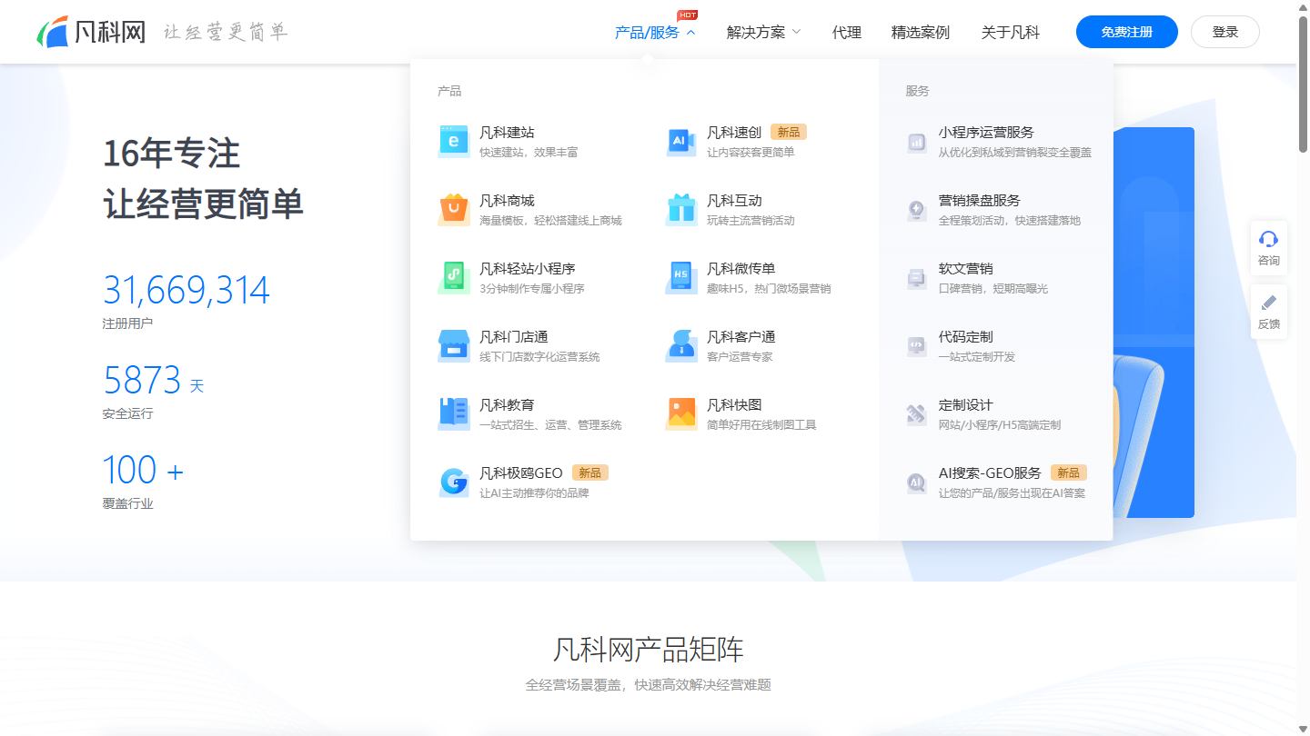Select the 凡科极鸥GEO icon
This screenshot has width=1310, height=736.
click(x=454, y=482)
